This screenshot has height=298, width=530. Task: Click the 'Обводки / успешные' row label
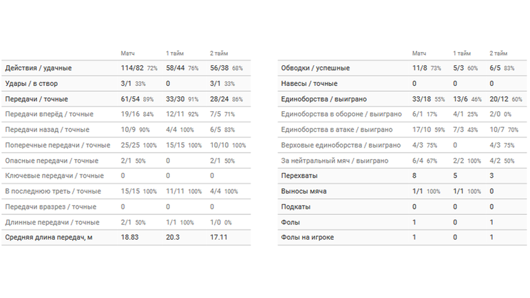316,68
